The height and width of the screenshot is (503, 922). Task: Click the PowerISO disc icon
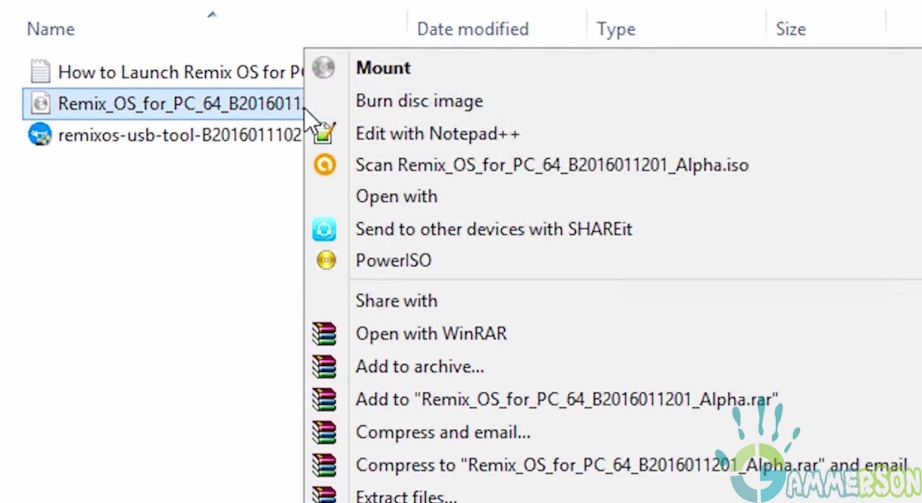click(x=326, y=260)
